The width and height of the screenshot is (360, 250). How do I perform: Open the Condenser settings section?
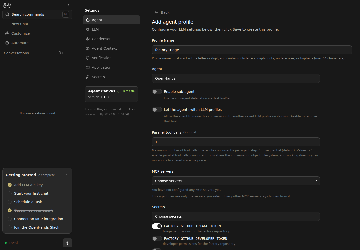click(111, 39)
